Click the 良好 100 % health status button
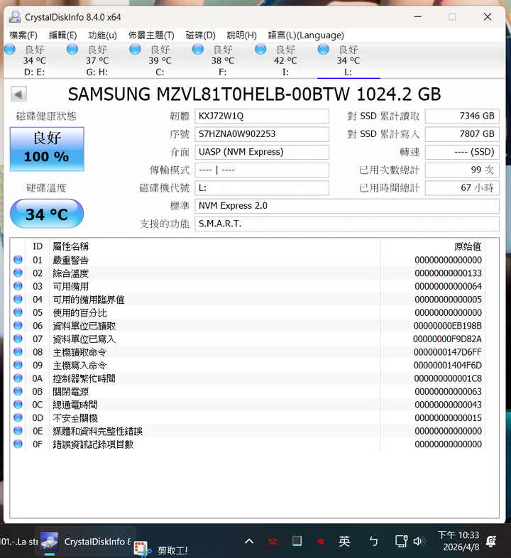The image size is (511, 558). [47, 149]
